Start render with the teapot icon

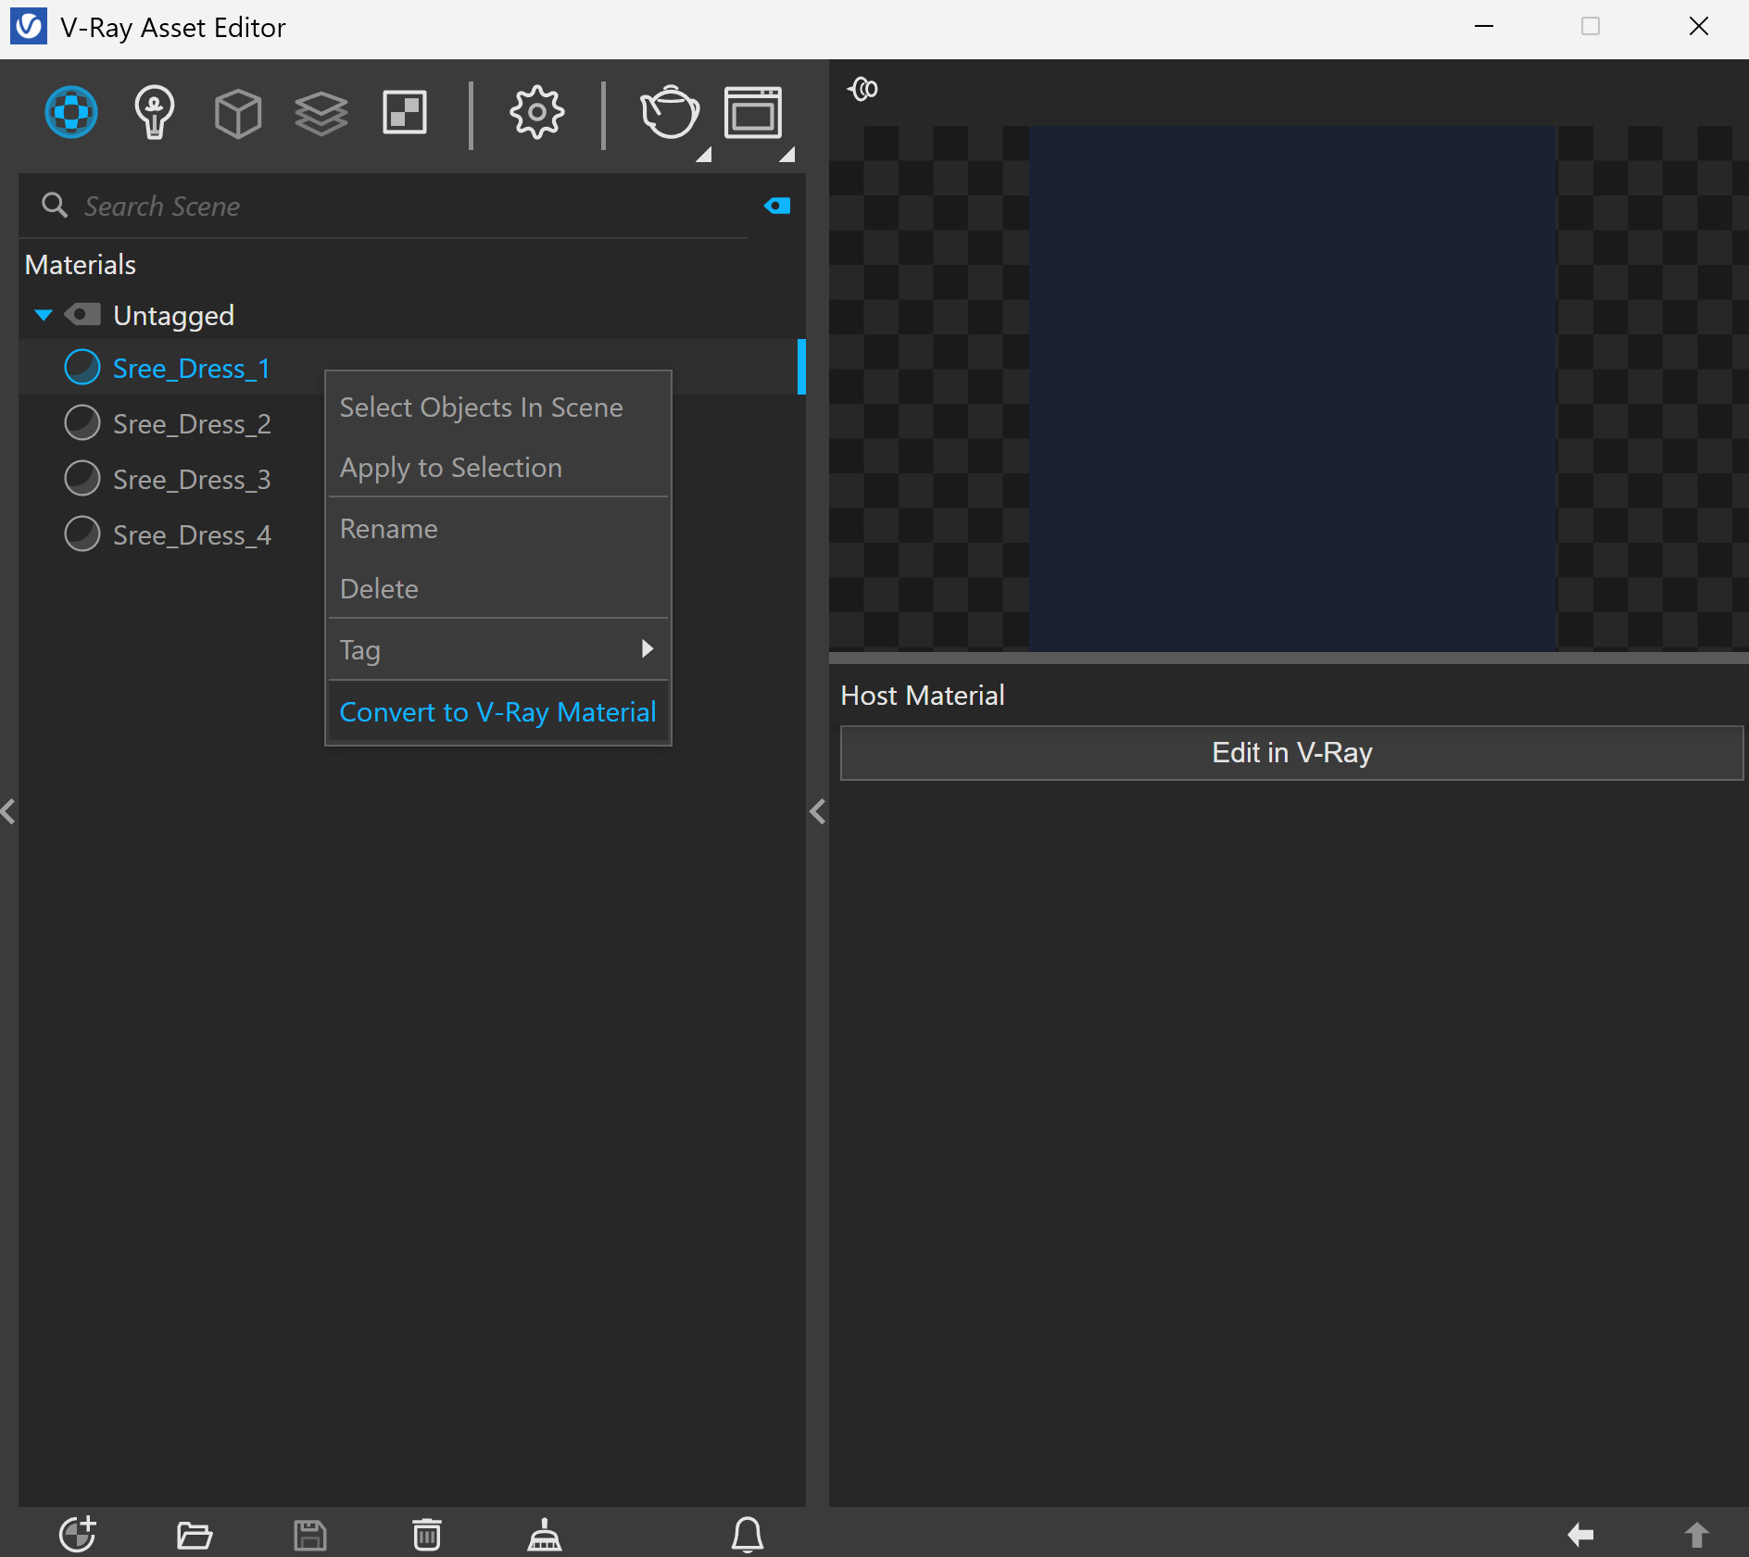[669, 112]
